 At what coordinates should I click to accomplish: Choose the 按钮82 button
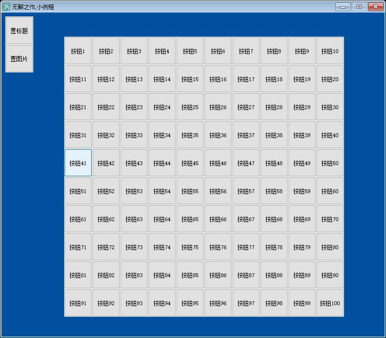point(106,275)
